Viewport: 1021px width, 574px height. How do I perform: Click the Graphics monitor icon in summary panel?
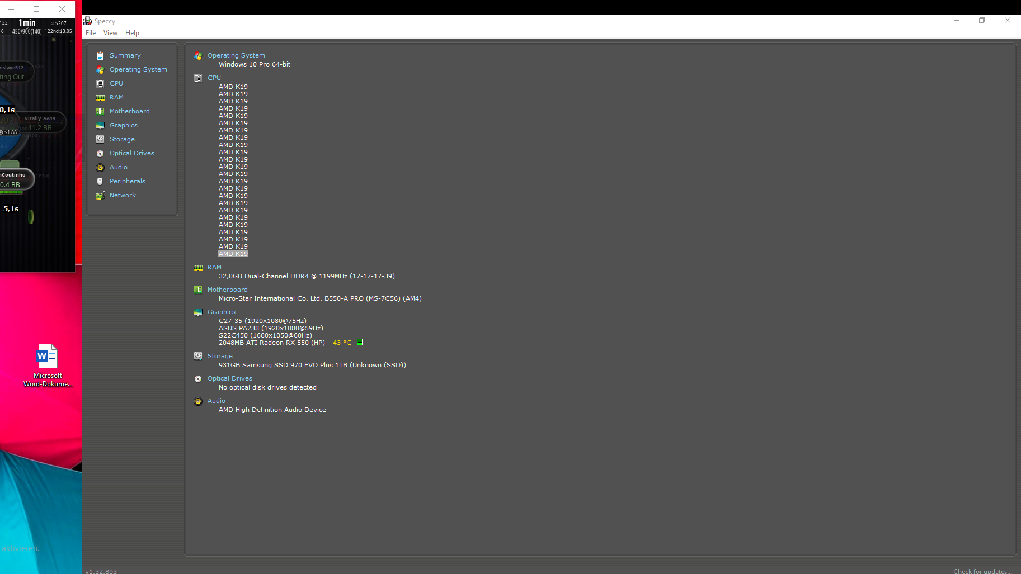(x=198, y=312)
